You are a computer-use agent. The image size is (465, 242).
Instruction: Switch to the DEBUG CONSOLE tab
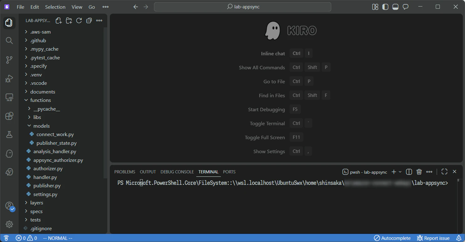[177, 172]
